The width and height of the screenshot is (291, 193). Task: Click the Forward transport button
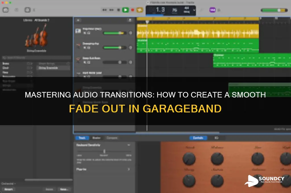(111, 10)
